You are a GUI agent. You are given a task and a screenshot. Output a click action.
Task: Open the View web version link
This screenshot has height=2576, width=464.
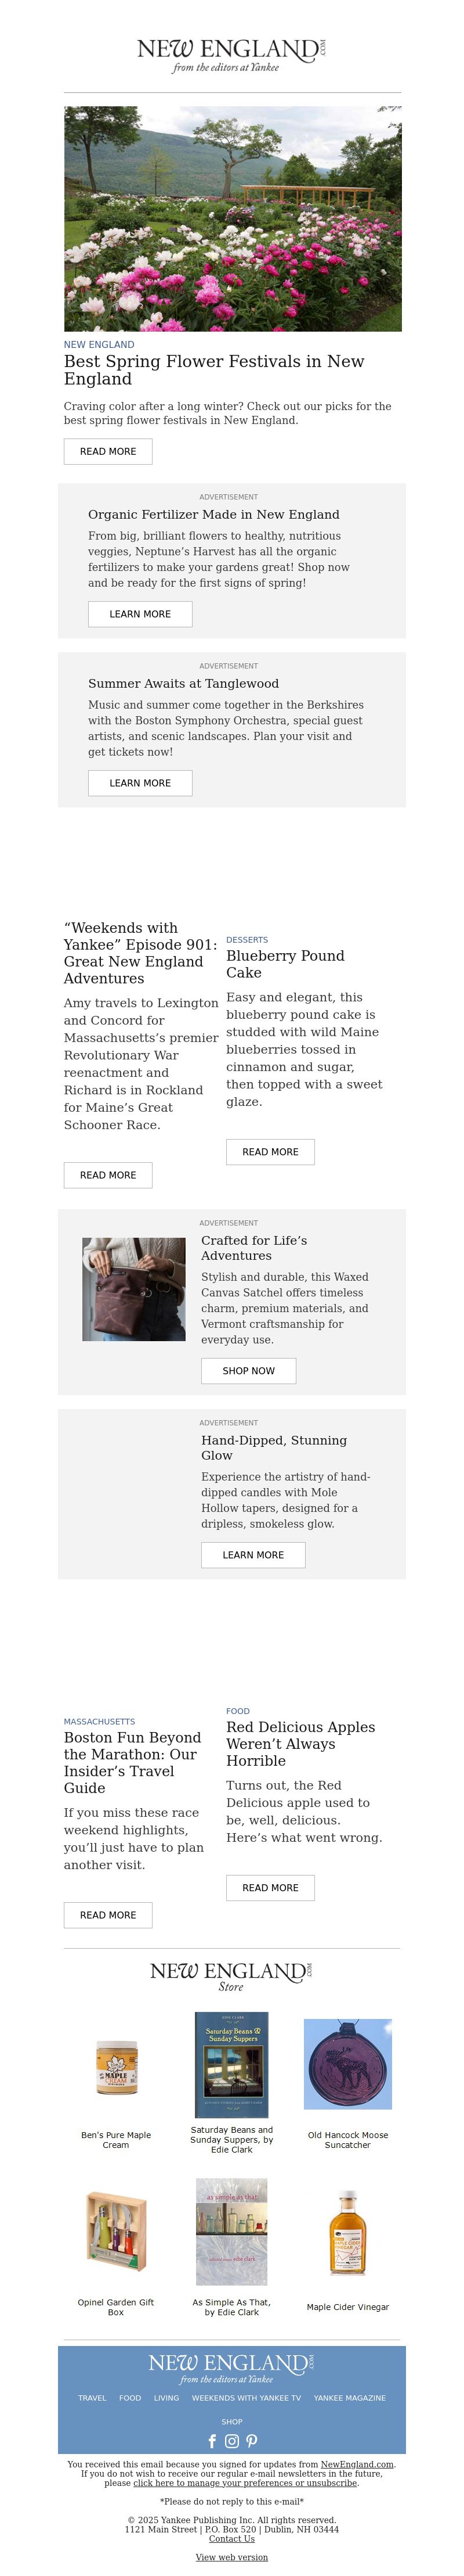click(x=231, y=2557)
